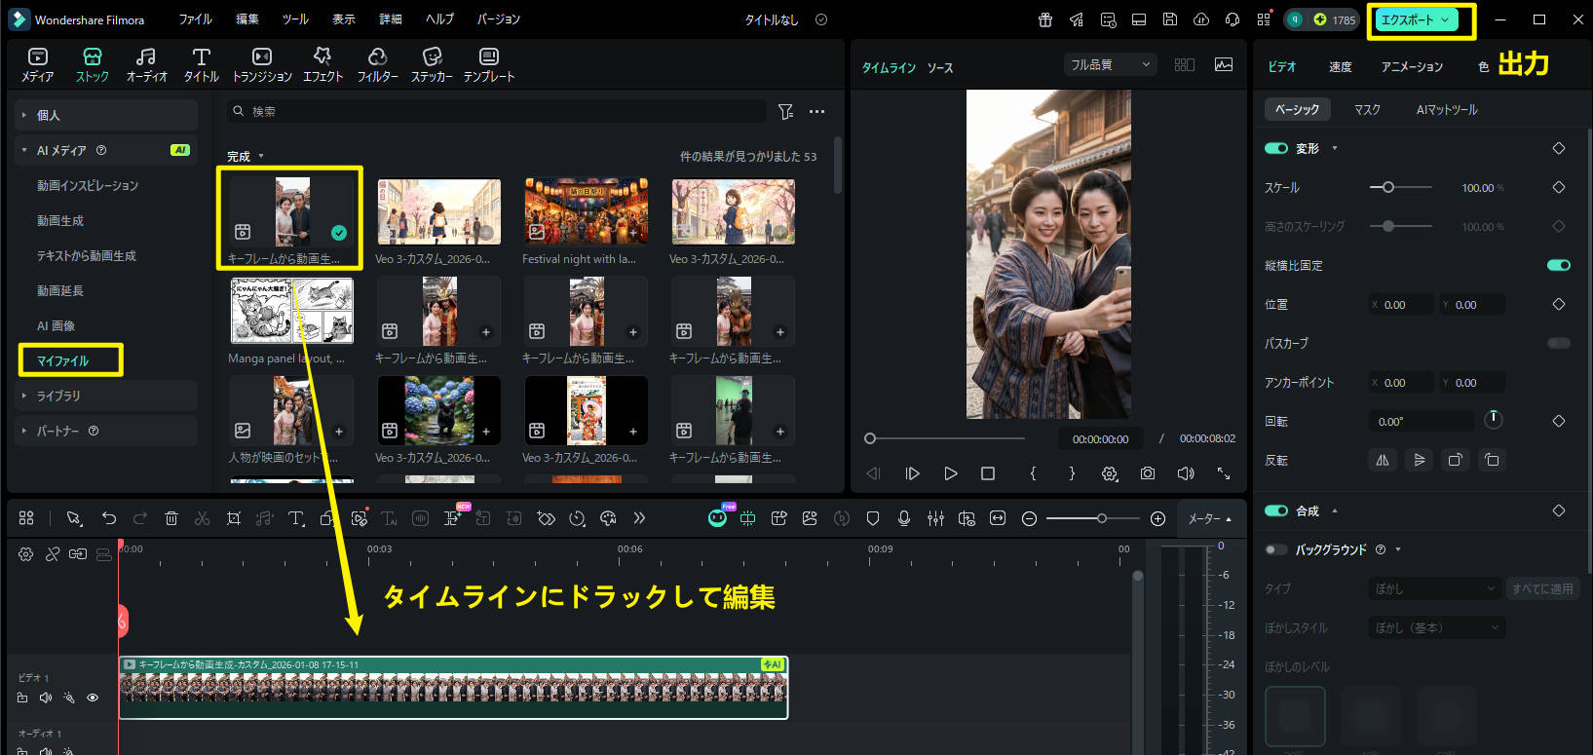Select 動画インスピレーション in the sidebar
Screen dimensions: 1593x755
tap(88, 185)
